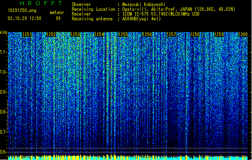Click the 1254 time marker

tap(99, 34)
